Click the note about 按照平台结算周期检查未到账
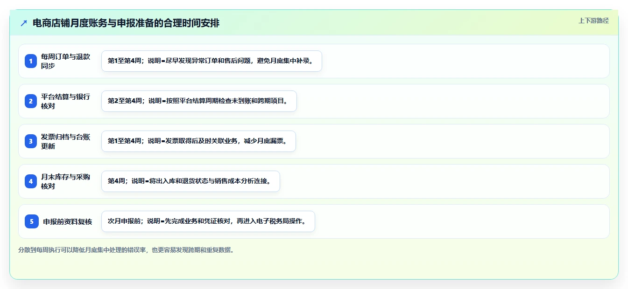 tap(199, 101)
